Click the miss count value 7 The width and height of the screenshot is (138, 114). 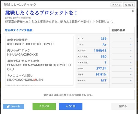point(105,62)
